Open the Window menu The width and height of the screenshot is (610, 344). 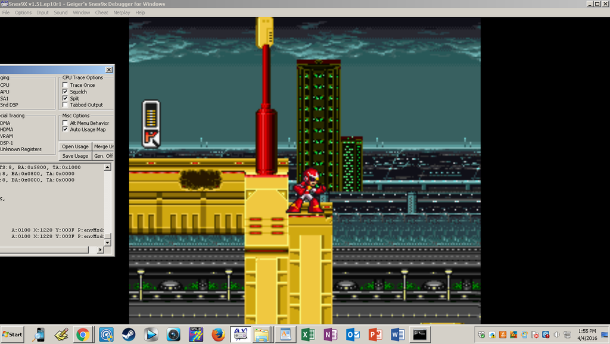click(x=81, y=12)
